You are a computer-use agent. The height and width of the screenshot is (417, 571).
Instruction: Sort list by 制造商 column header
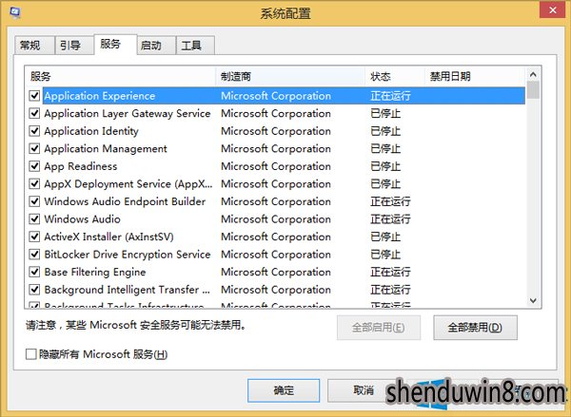pos(290,76)
